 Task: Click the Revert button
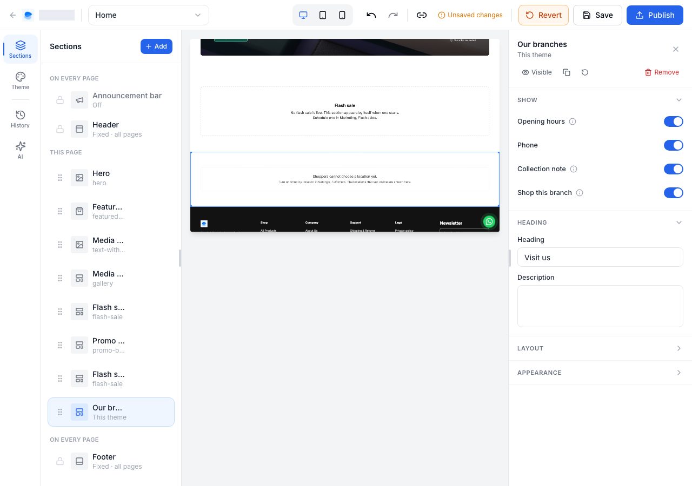tap(543, 15)
